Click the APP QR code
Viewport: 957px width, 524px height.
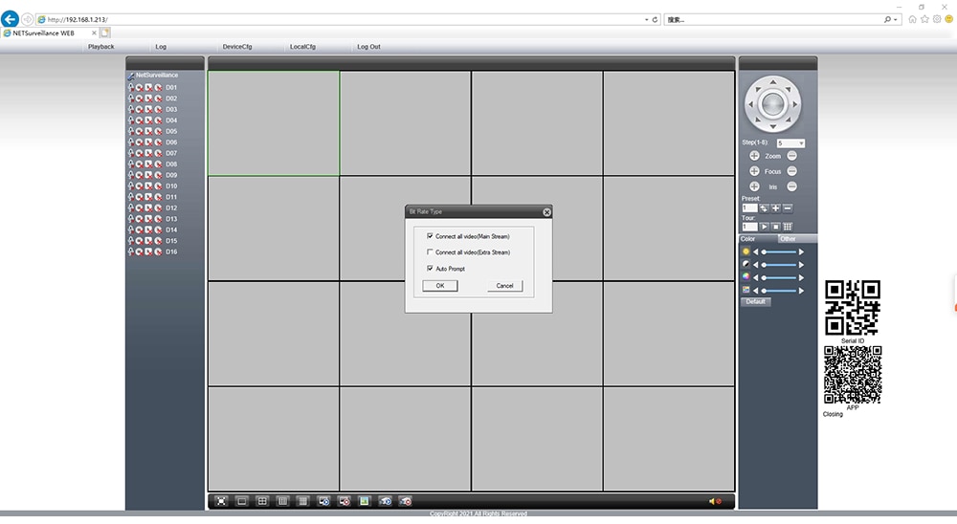click(853, 375)
